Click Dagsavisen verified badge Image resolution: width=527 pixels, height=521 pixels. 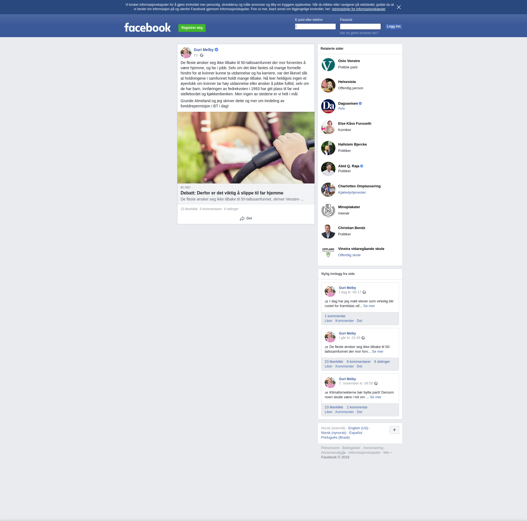point(360,104)
